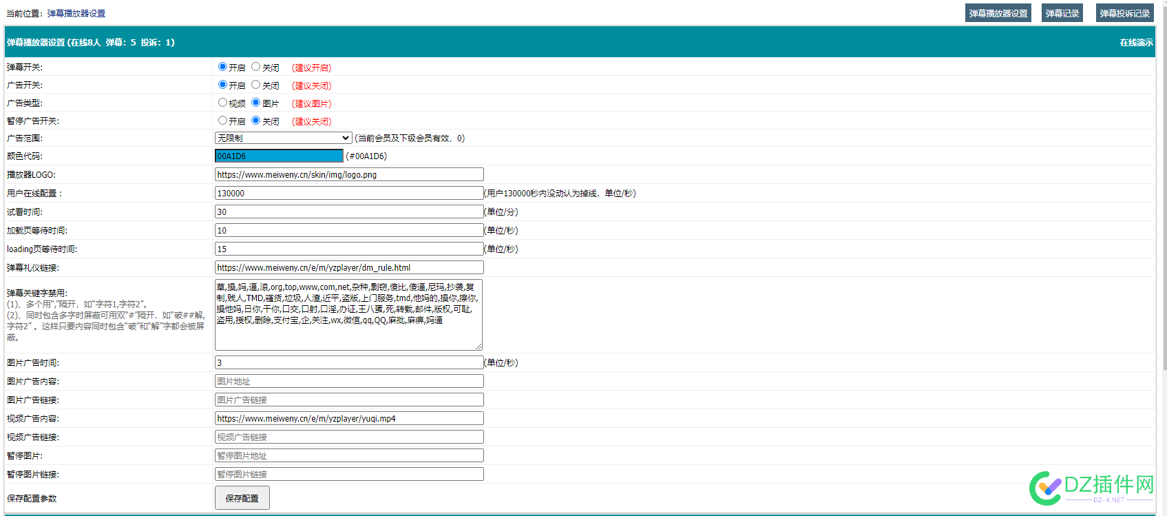Click the (建议图片) hint text

click(312, 103)
